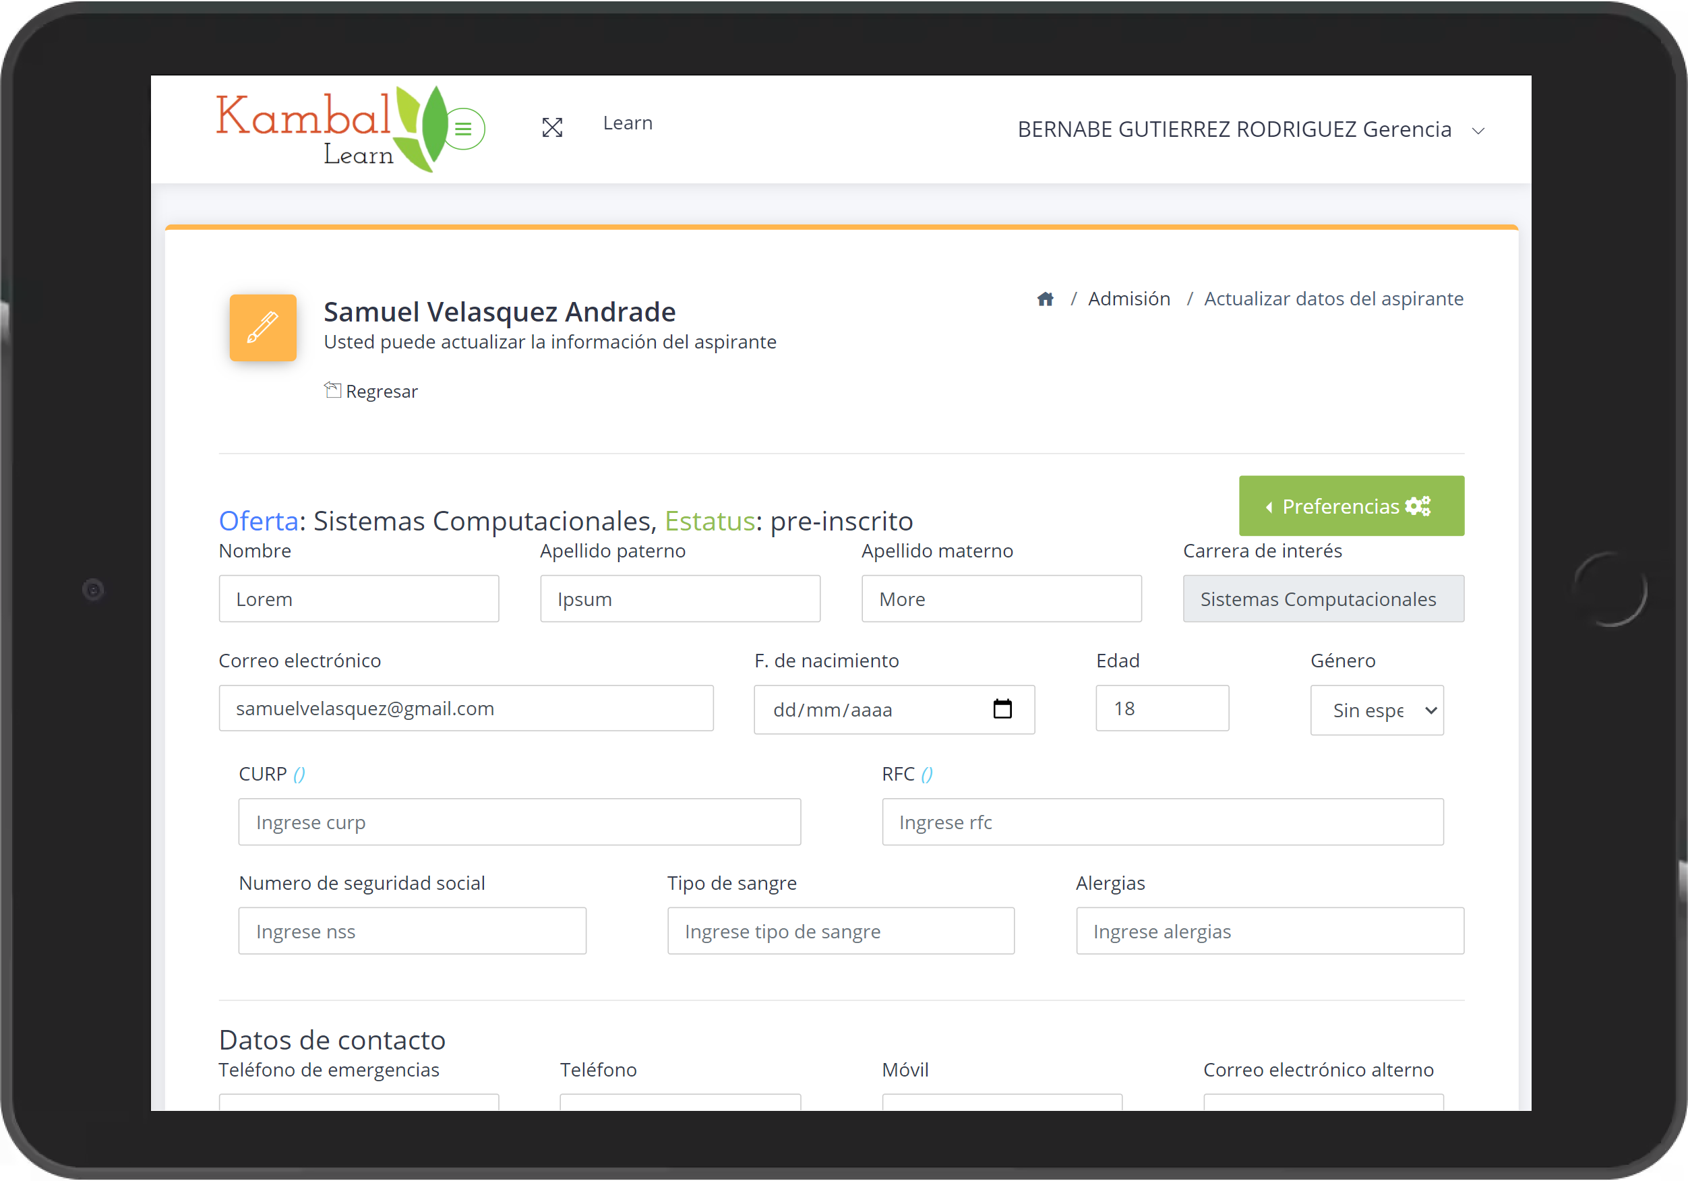Toggle the CURP optional field indicator

point(297,773)
